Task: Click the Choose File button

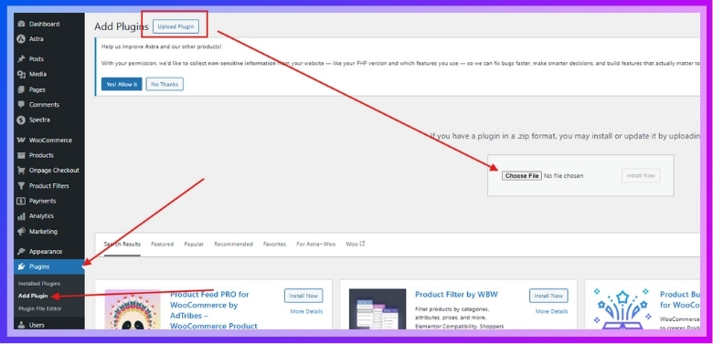Action: [522, 176]
